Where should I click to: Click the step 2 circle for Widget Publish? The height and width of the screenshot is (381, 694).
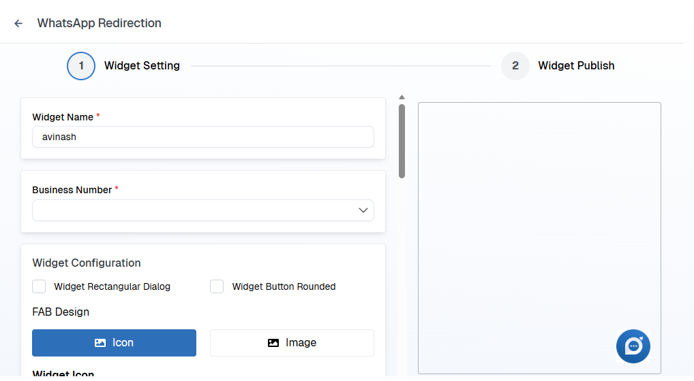coord(515,66)
